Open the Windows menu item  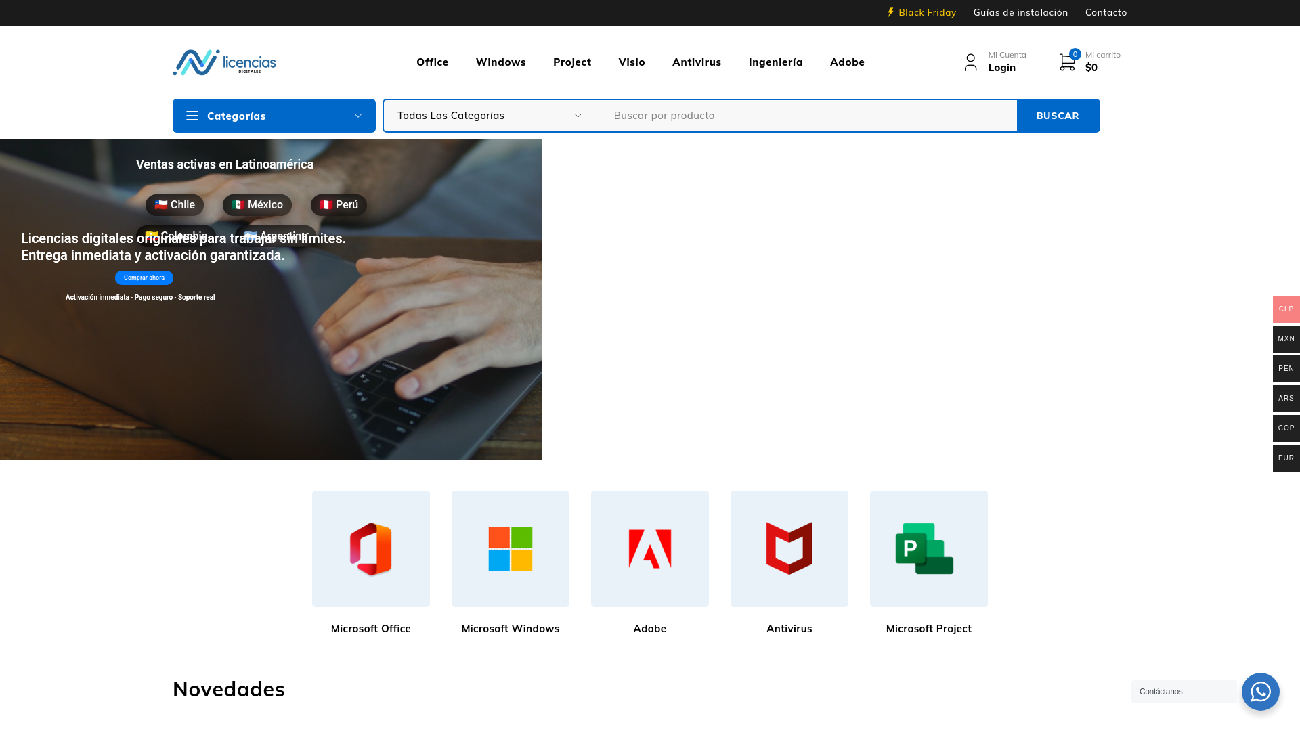point(500,62)
